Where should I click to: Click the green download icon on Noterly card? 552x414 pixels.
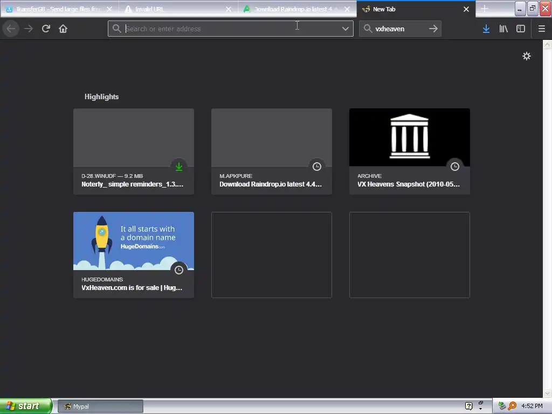179,167
